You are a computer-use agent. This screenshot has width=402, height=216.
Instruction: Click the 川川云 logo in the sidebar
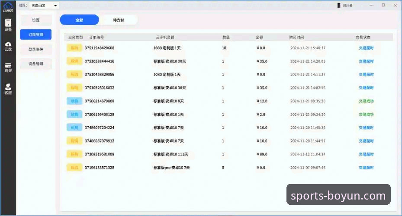point(8,7)
